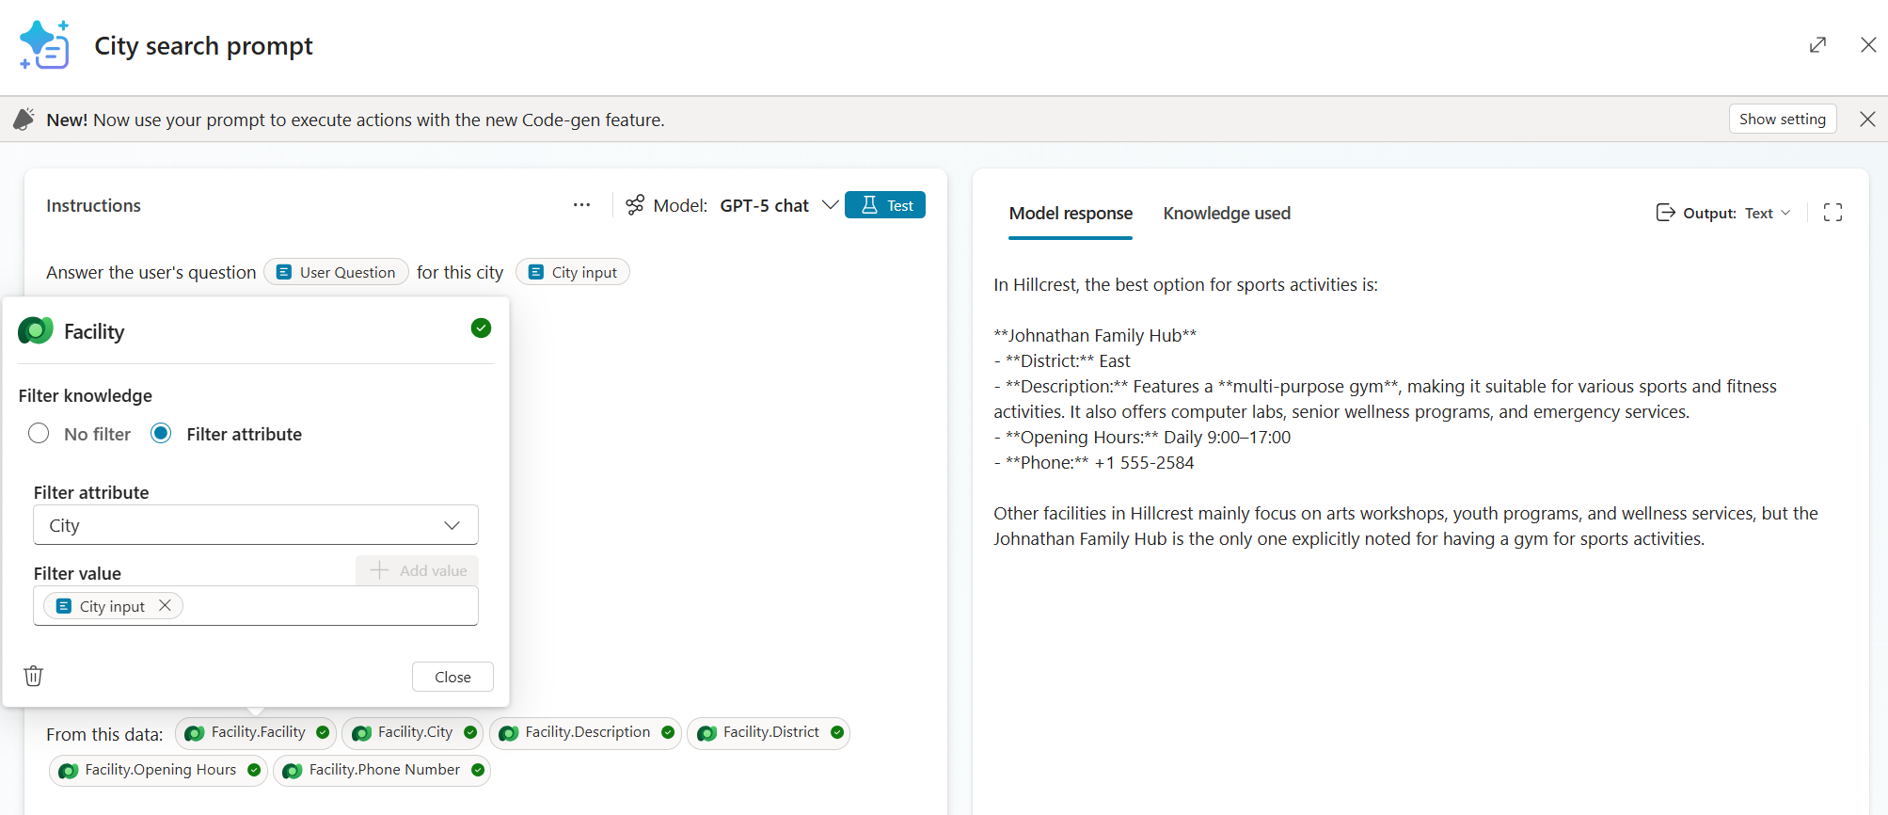This screenshot has height=815, width=1888.
Task: Click the Facility.Opening Hours data chip
Action: pyautogui.click(x=158, y=770)
